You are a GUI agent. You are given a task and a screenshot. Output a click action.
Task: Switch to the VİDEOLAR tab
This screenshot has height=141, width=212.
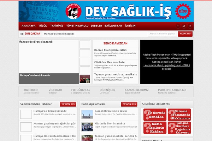(x=55, y=91)
